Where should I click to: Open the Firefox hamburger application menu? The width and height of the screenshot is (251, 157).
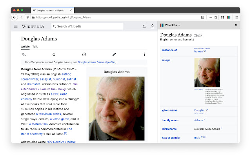(x=236, y=17)
